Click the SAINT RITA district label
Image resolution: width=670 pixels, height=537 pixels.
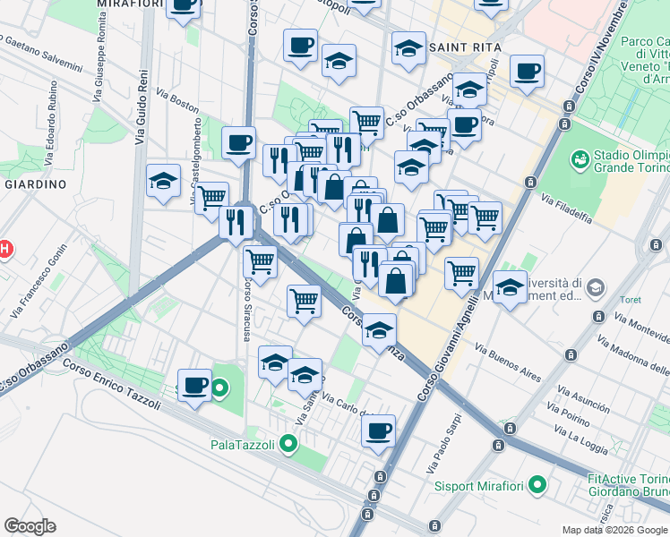(x=465, y=47)
